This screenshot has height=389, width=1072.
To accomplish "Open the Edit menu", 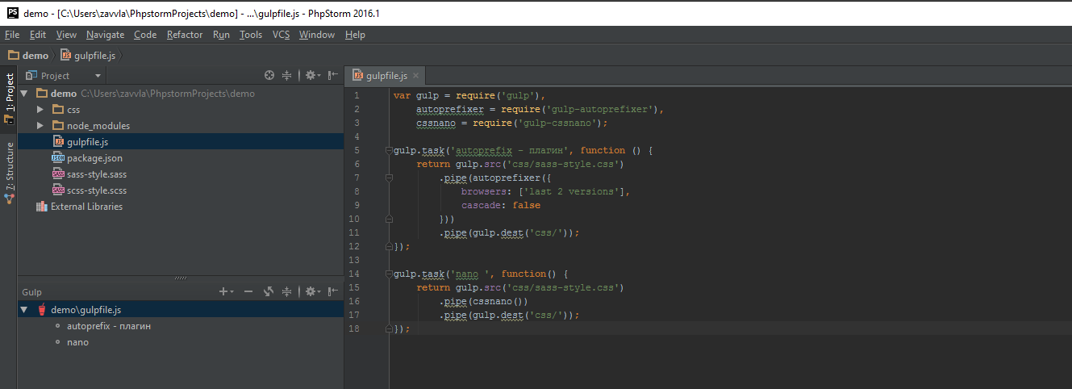I will click(38, 35).
